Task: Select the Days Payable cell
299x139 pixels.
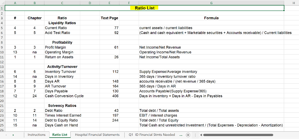Action: point(62,91)
